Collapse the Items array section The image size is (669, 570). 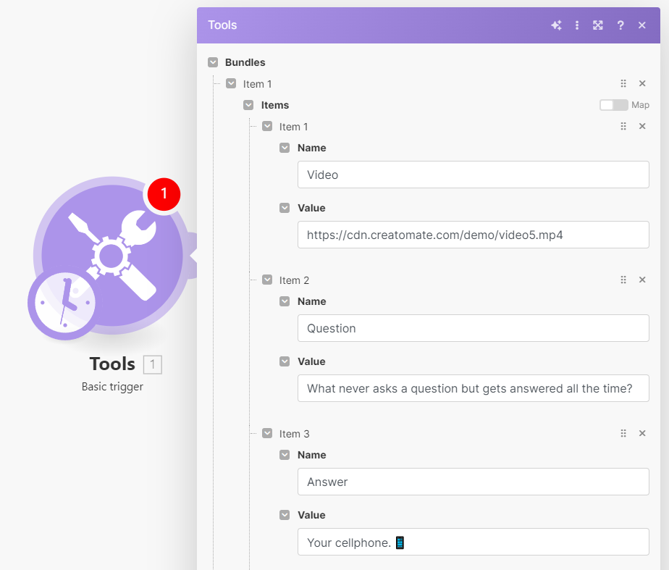[248, 105]
